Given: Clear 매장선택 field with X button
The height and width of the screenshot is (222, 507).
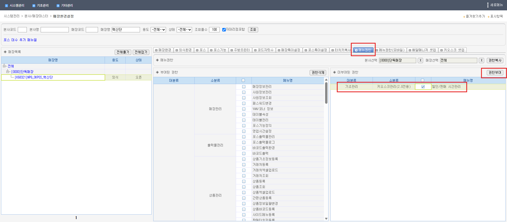Looking at the screenshot, I should coord(481,60).
